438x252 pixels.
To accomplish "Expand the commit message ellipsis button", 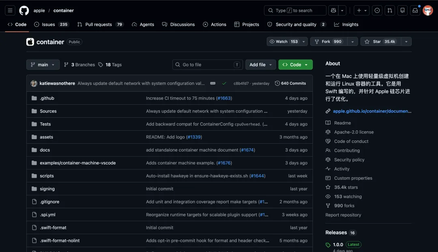I will [213, 83].
